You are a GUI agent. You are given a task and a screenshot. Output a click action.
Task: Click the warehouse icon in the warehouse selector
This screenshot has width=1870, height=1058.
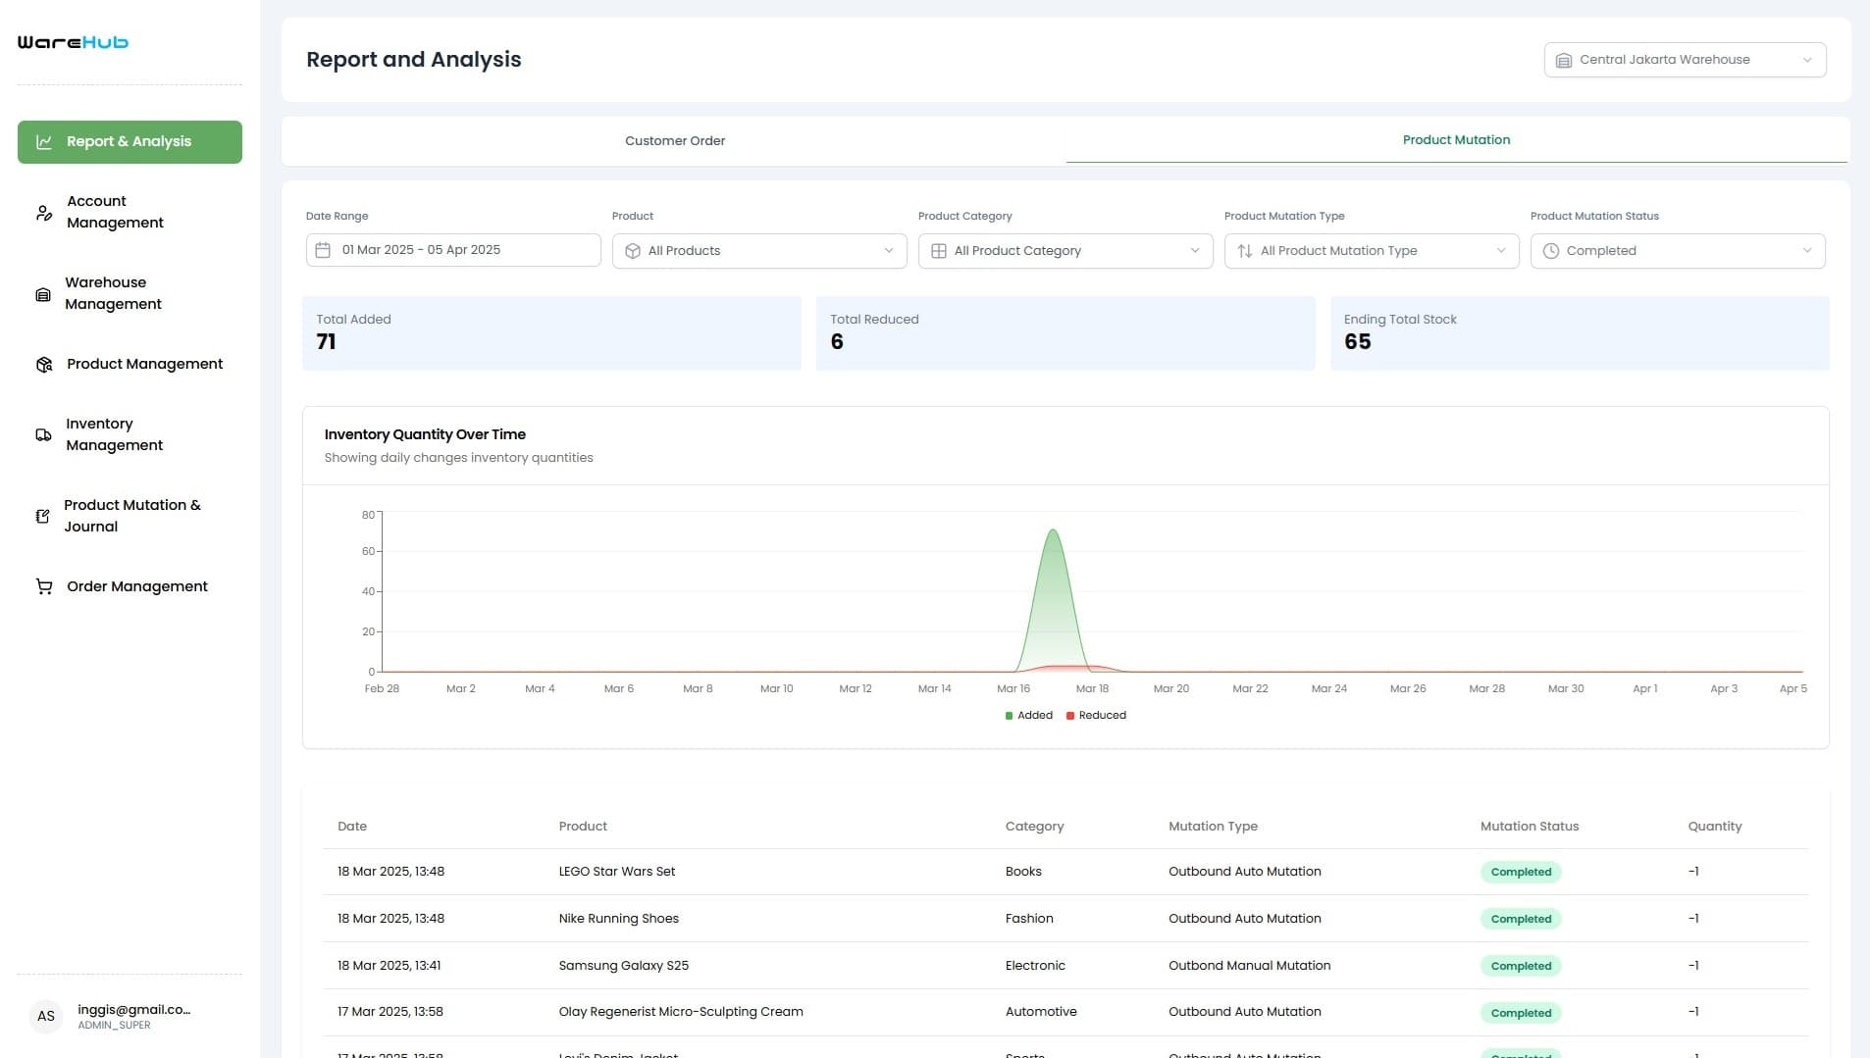point(1563,59)
